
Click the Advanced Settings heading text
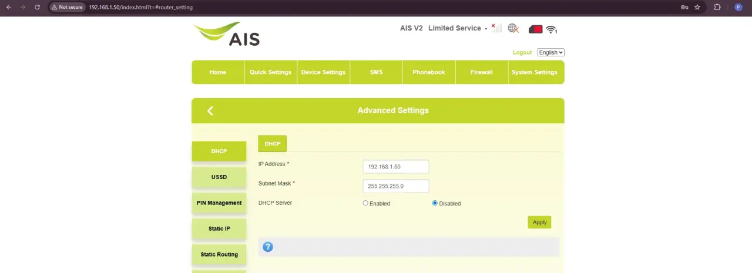393,110
